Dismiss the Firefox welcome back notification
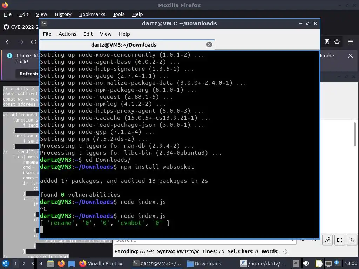Viewport: 359px width, 269px height. point(351,56)
